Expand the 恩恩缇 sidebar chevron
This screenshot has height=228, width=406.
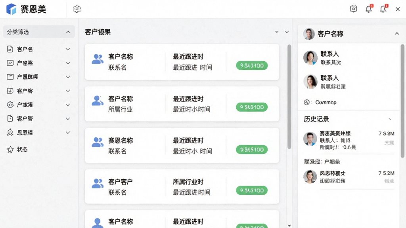[68, 133]
